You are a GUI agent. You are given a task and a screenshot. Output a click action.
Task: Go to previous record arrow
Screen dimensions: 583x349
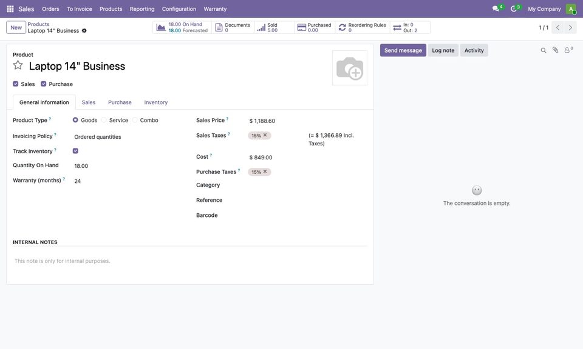[x=557, y=27]
